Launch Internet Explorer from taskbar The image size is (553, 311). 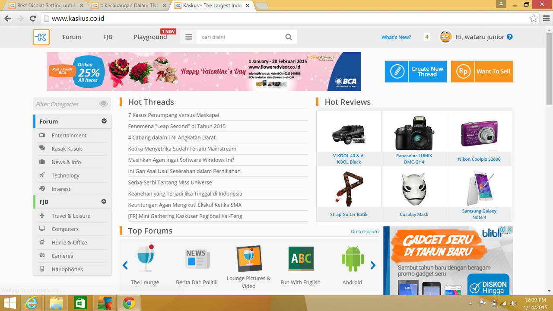[31, 303]
